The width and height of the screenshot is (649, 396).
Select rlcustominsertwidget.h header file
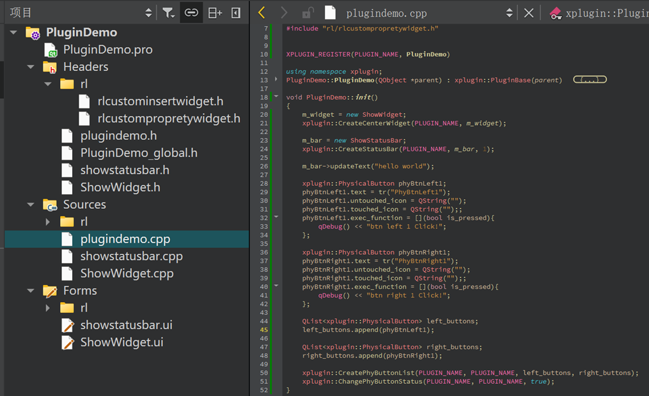pyautogui.click(x=160, y=102)
